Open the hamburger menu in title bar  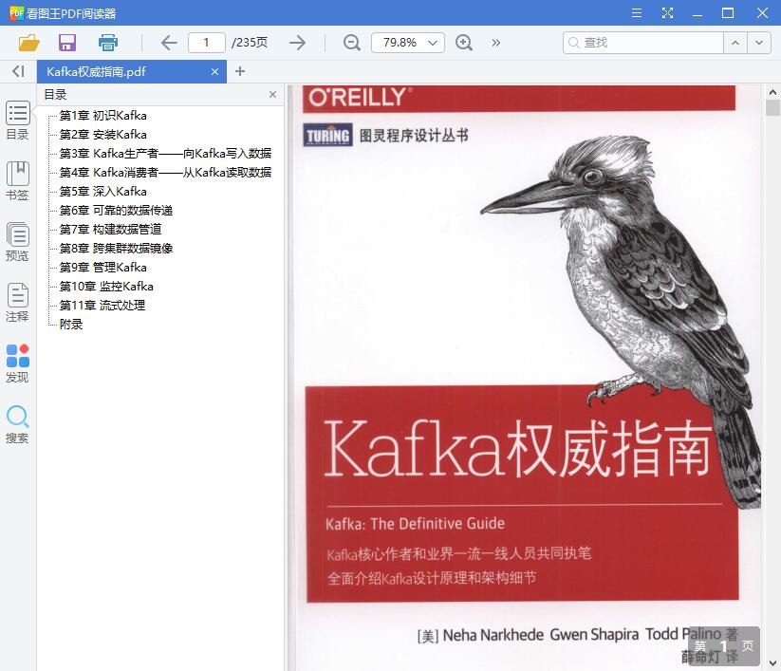pos(637,13)
